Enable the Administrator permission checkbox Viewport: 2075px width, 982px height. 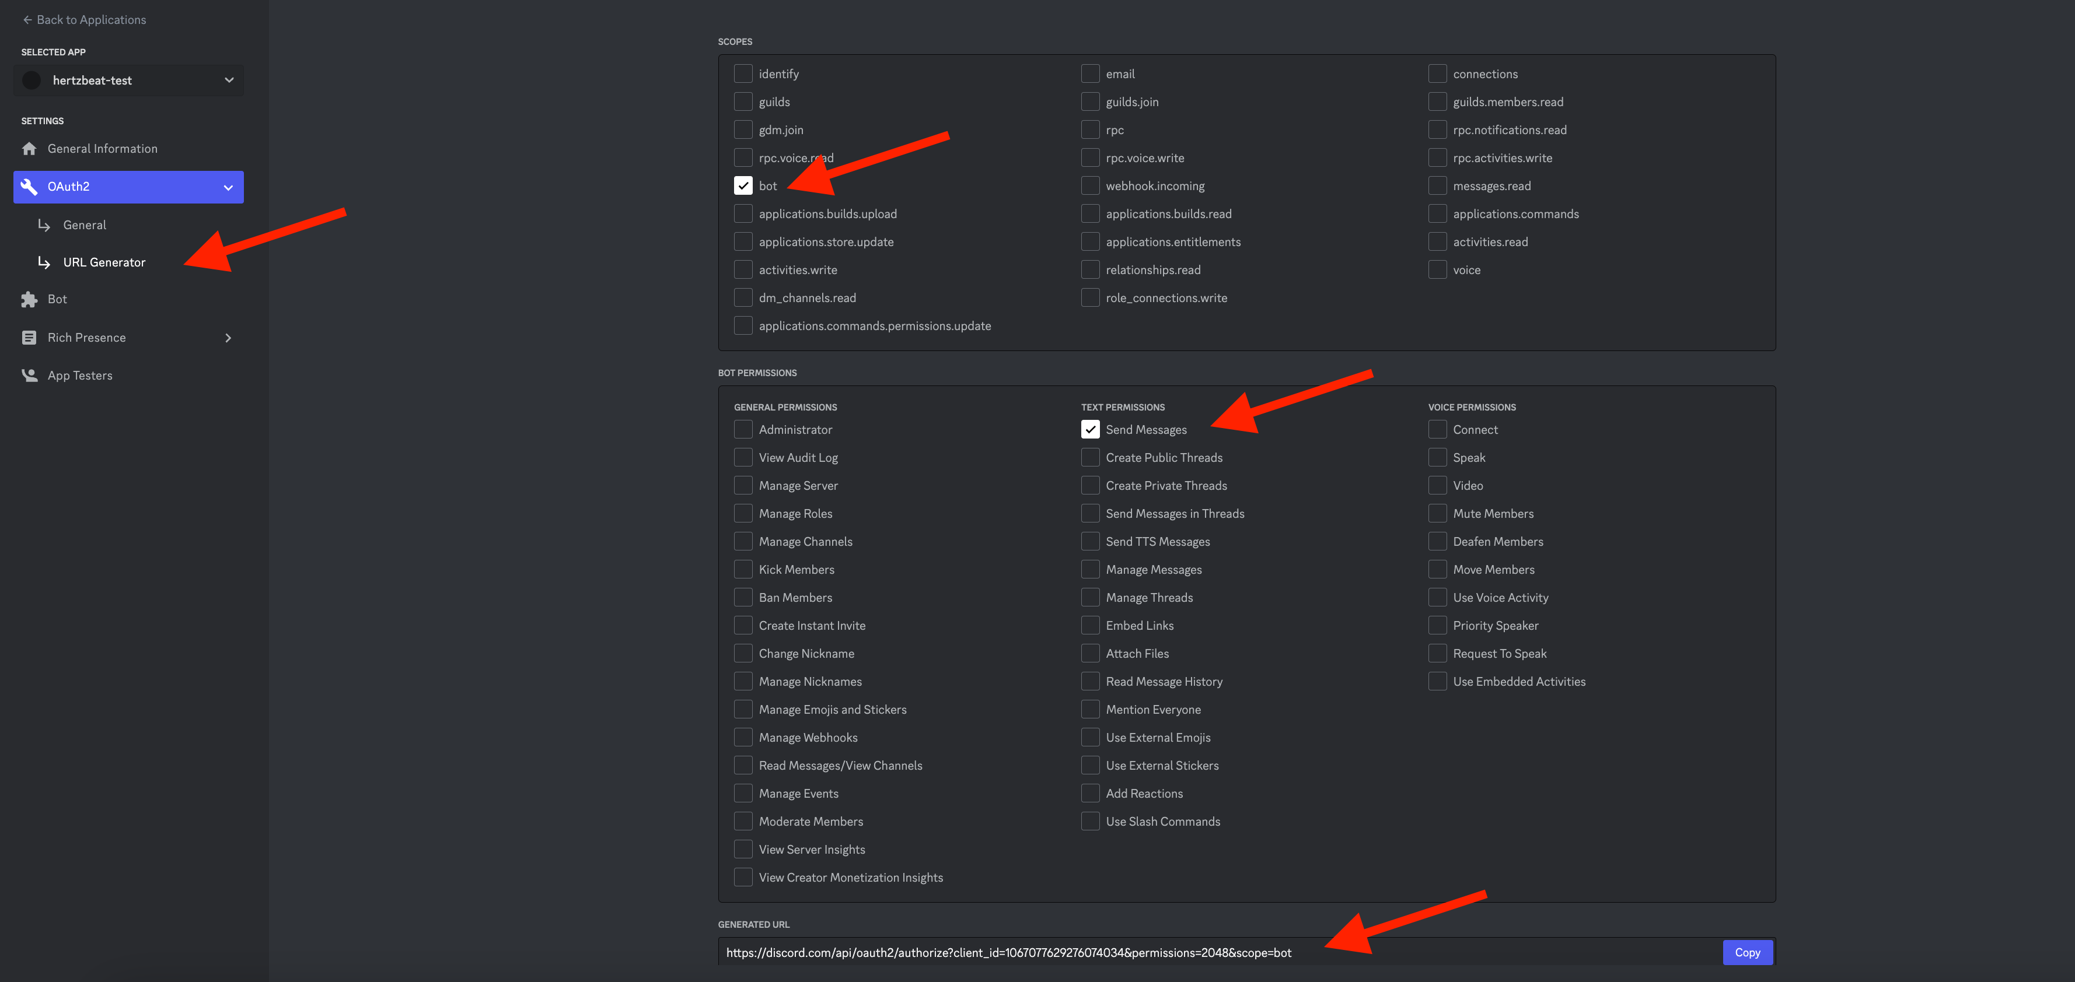click(x=743, y=430)
